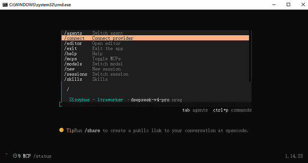Viewport: 308px width, 163px height.
Task: Open the /help command entry
Action: click(155, 53)
